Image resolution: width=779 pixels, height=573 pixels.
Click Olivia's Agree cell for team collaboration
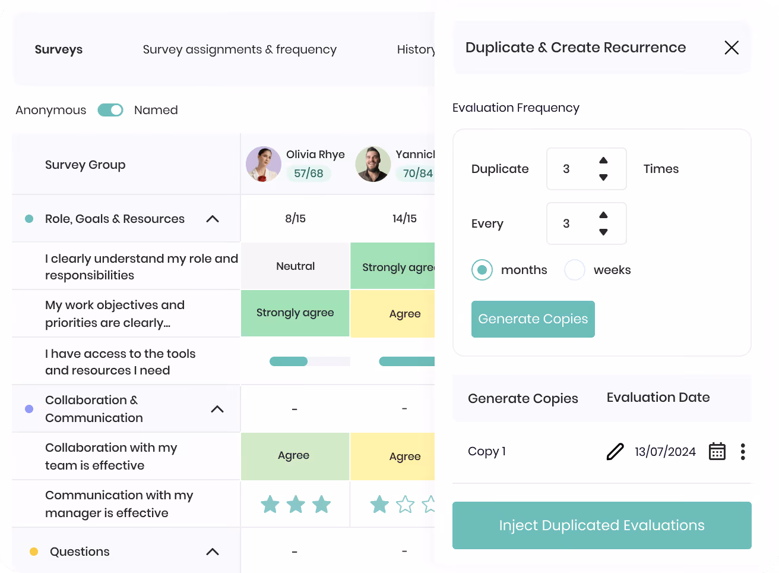(x=295, y=456)
